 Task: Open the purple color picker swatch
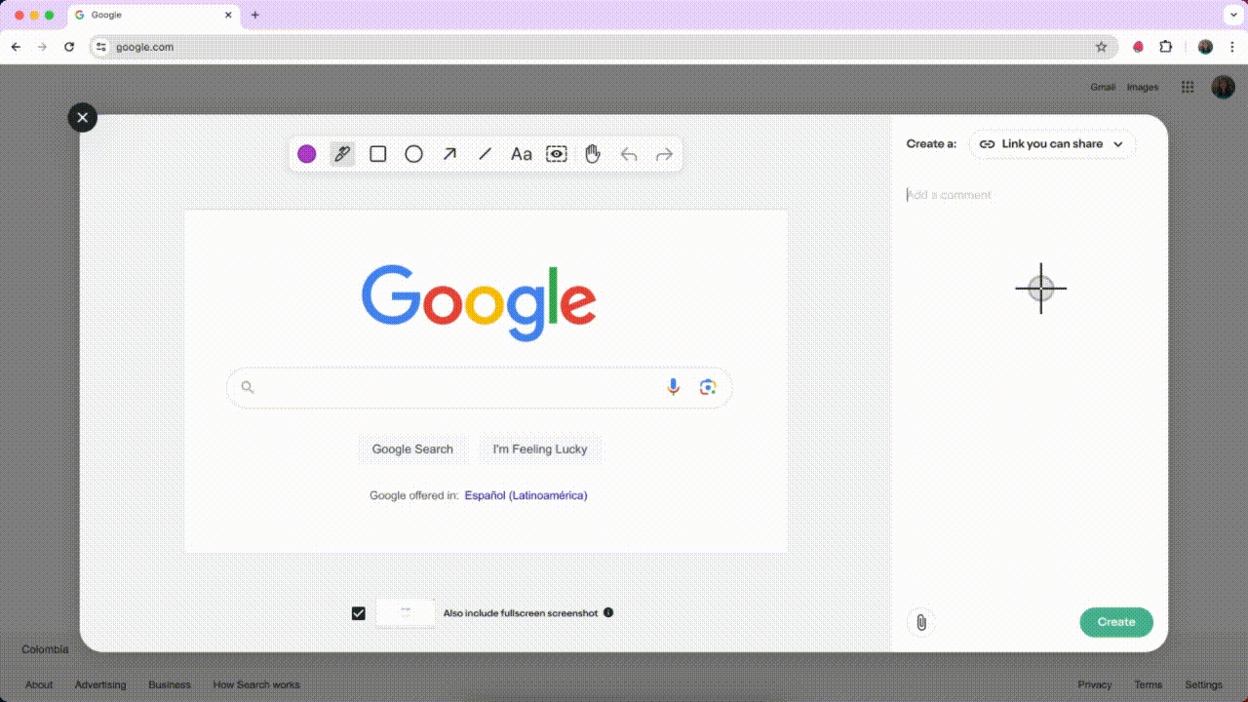coord(307,154)
